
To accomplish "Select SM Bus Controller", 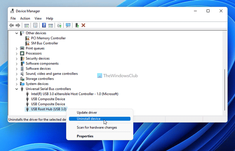I will pos(45,43).
